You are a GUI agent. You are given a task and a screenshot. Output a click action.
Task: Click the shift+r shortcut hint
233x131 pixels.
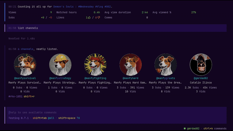(29, 96)
